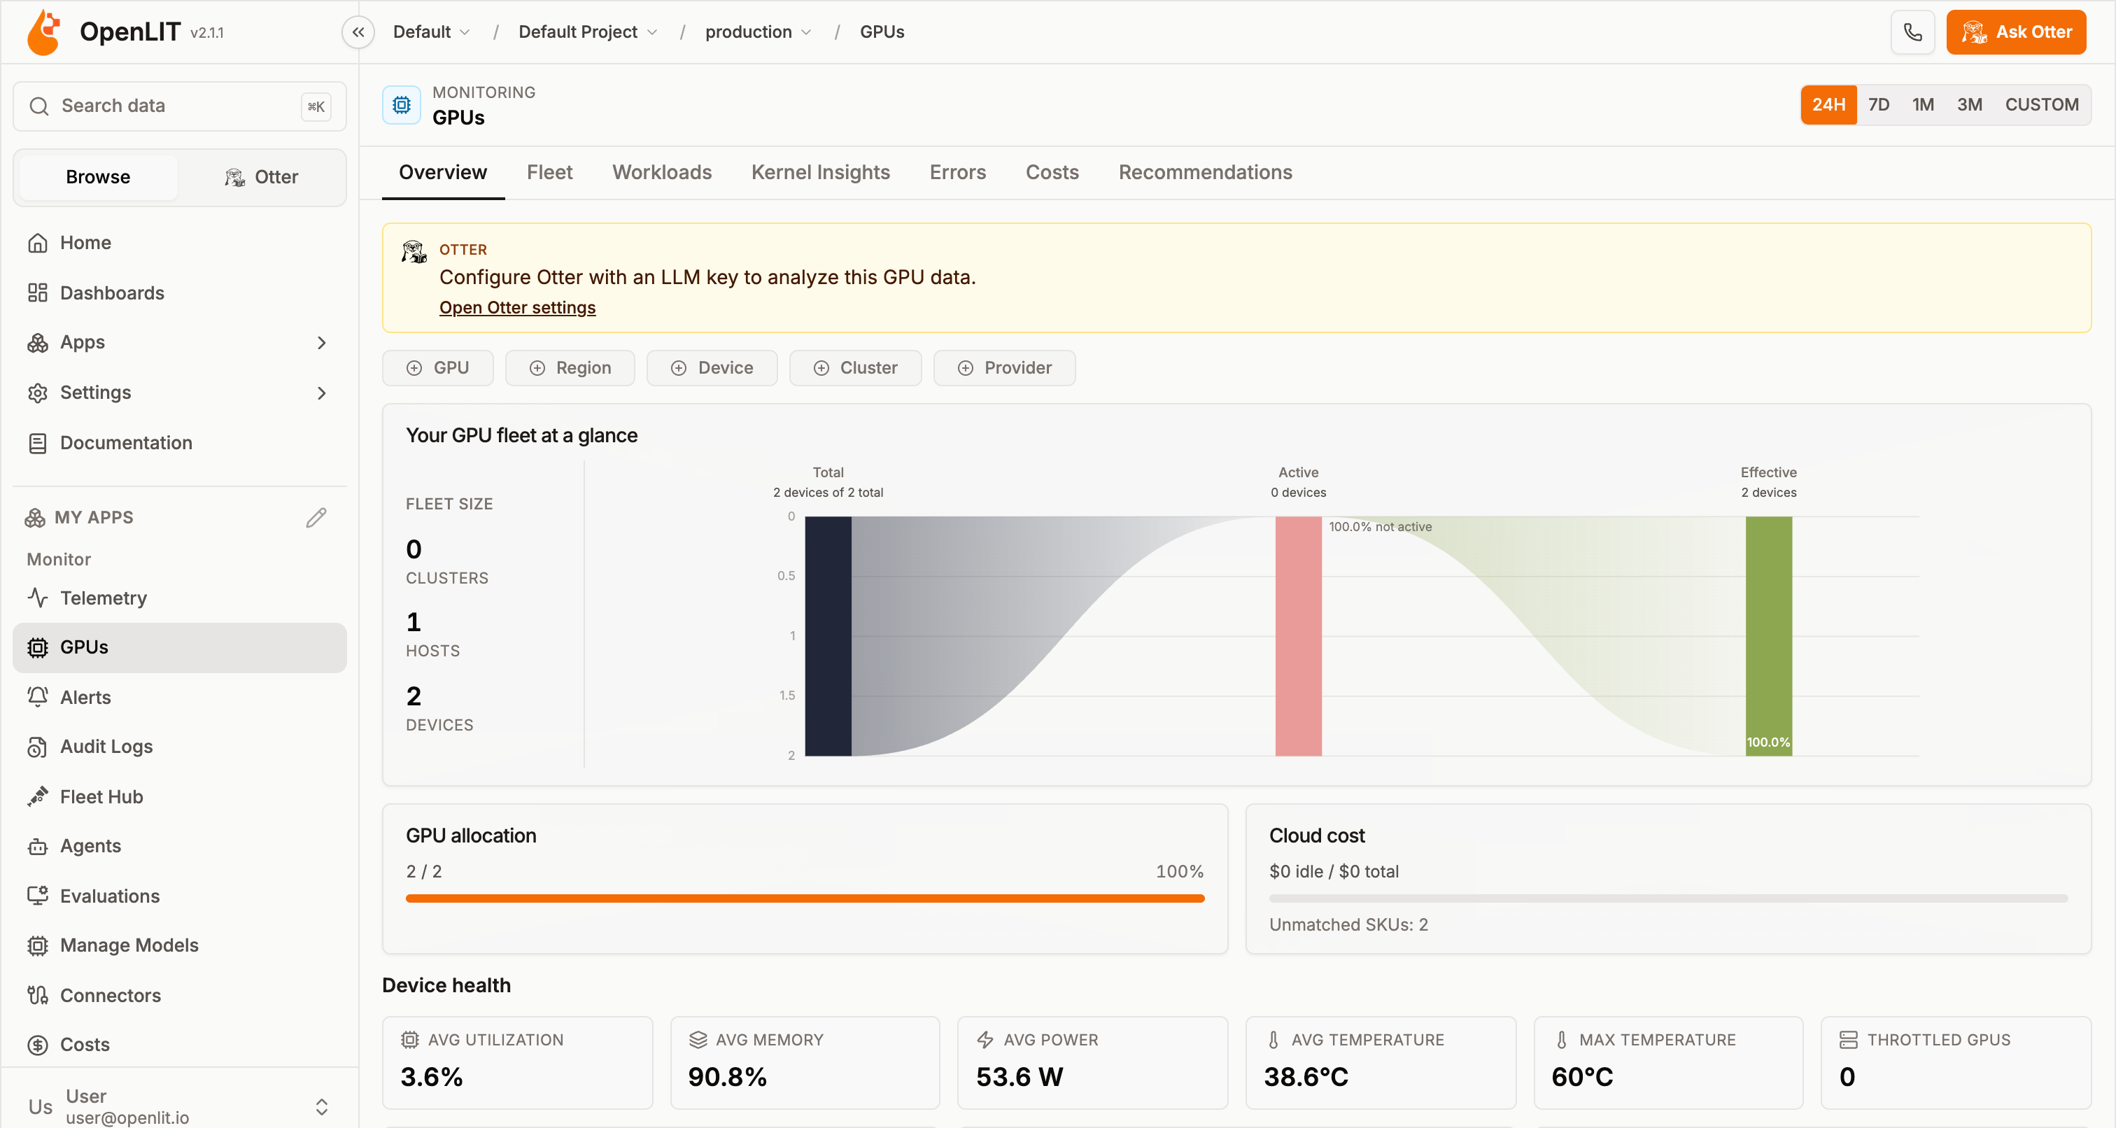Collapse the sidebar with double-chevron icon
The height and width of the screenshot is (1128, 2116).
click(x=358, y=32)
